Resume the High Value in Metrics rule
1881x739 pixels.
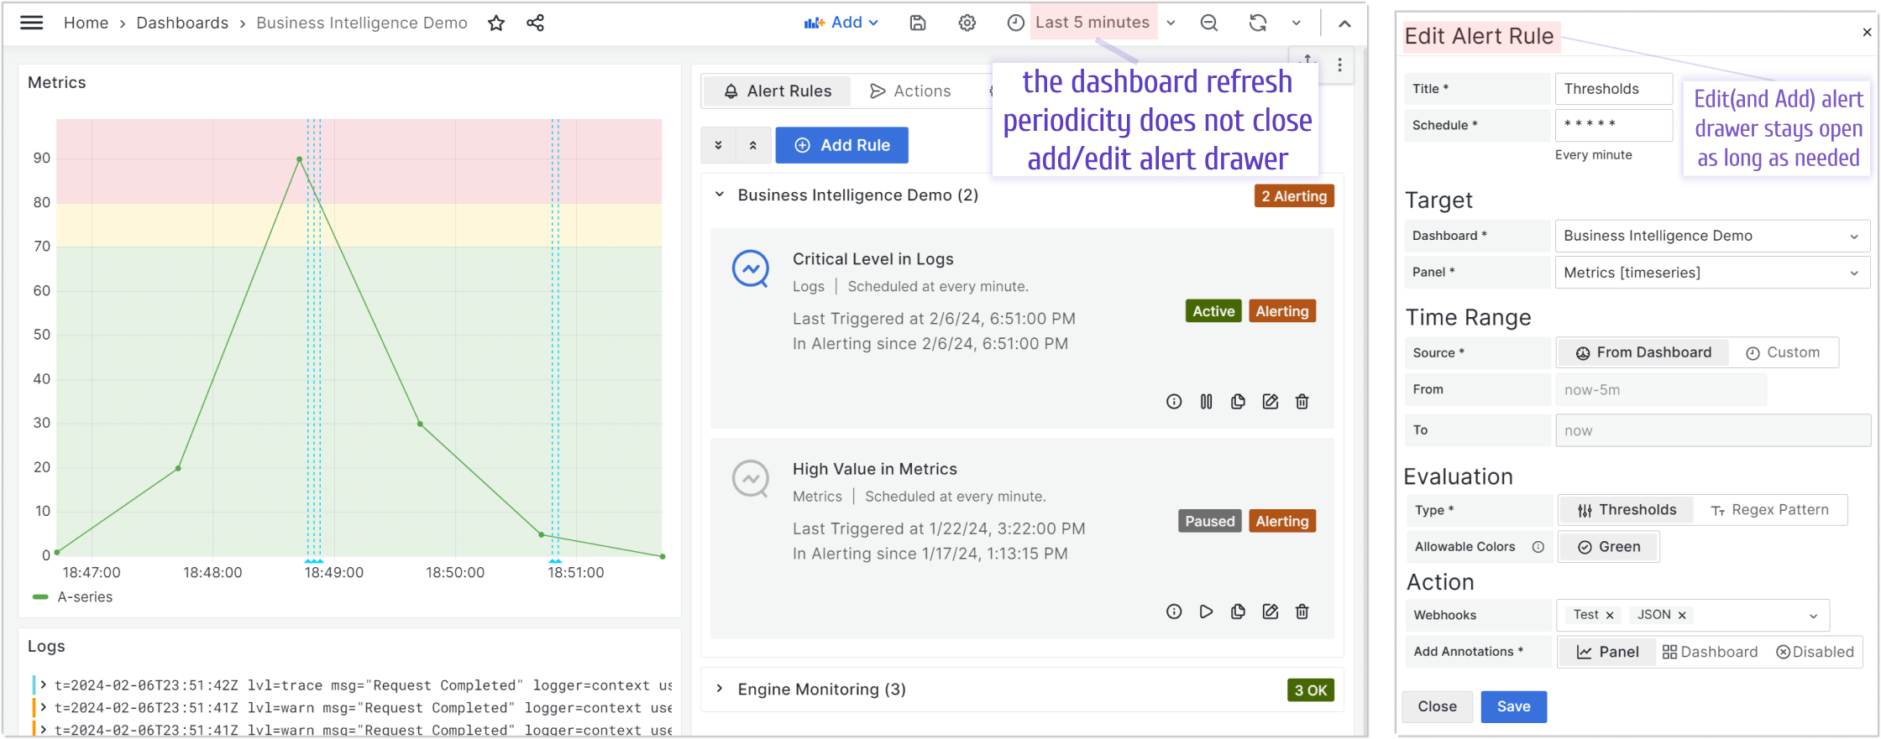coord(1206,611)
